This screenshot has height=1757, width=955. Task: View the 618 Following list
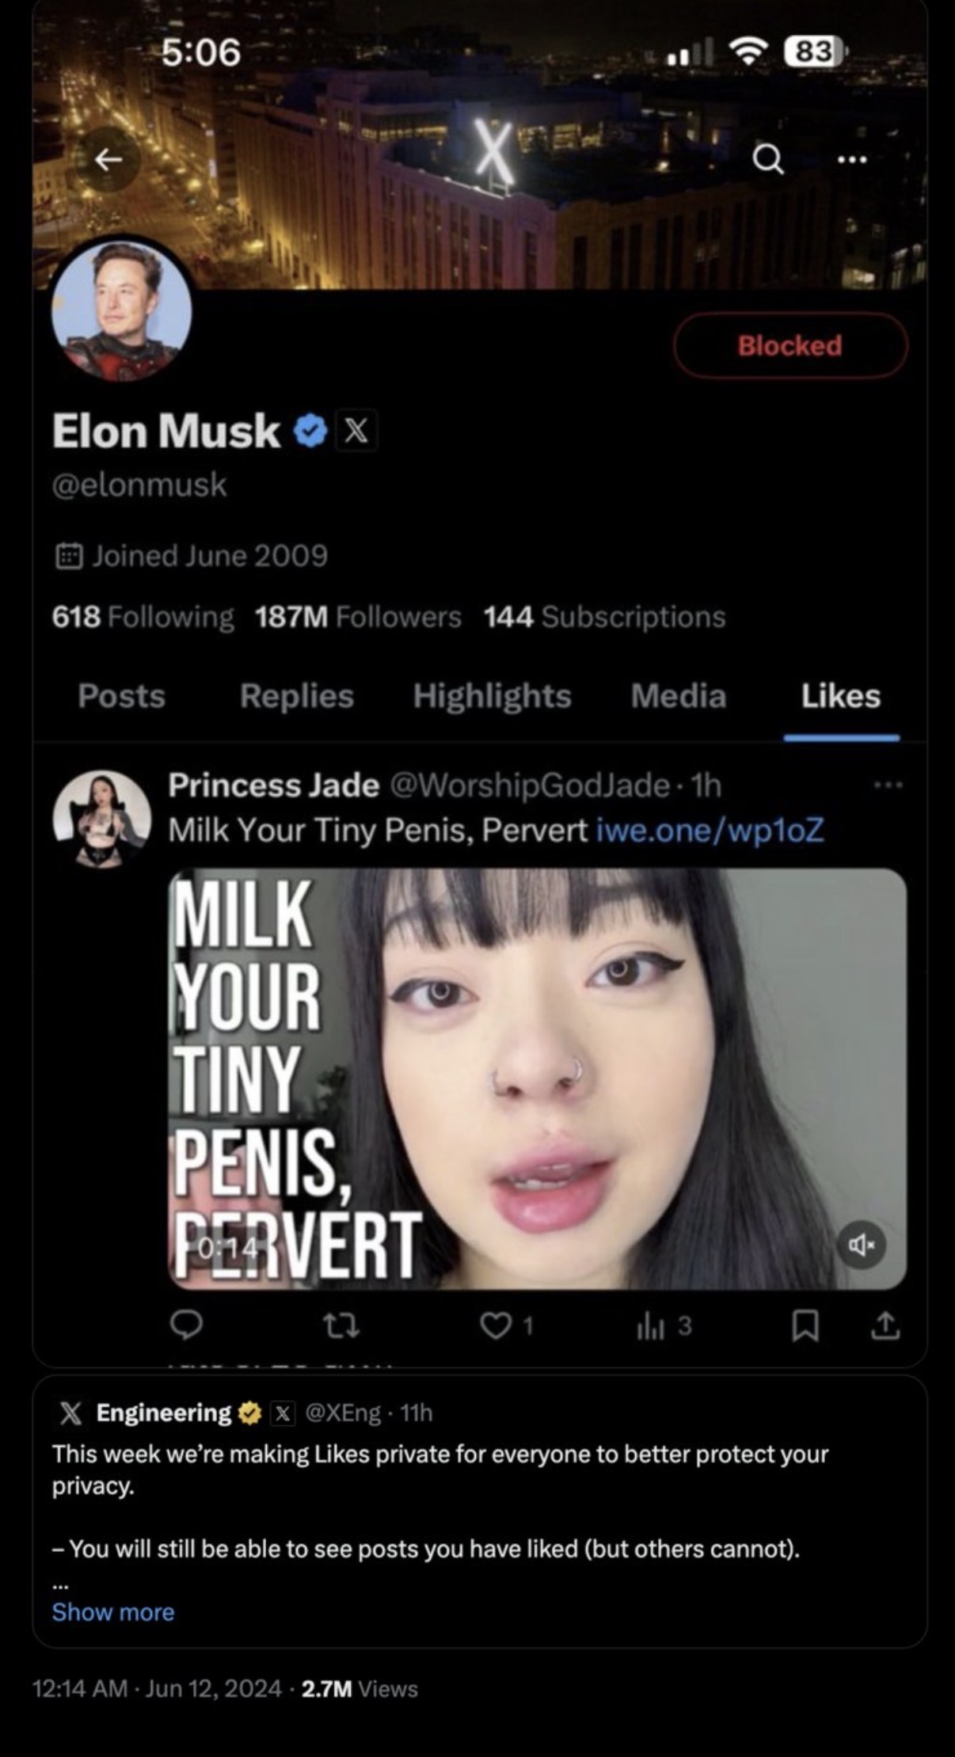click(143, 617)
